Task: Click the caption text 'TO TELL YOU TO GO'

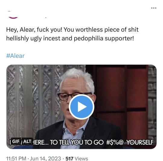Action: pyautogui.click(x=77, y=142)
